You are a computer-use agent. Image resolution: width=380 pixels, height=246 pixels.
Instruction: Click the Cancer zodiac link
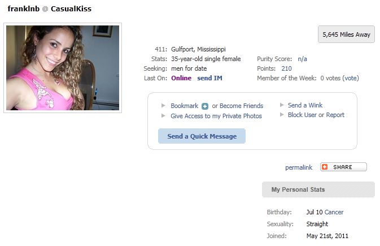[x=334, y=212]
